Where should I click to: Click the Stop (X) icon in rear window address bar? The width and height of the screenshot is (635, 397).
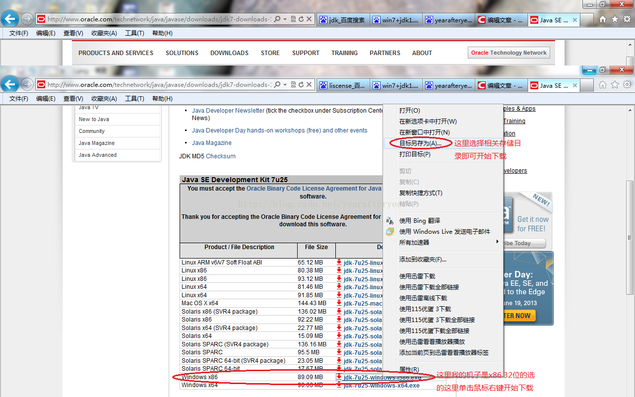309,19
